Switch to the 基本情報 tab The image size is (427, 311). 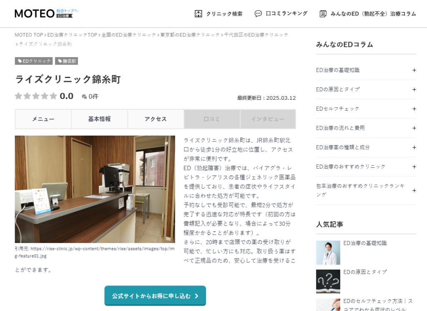coord(99,119)
